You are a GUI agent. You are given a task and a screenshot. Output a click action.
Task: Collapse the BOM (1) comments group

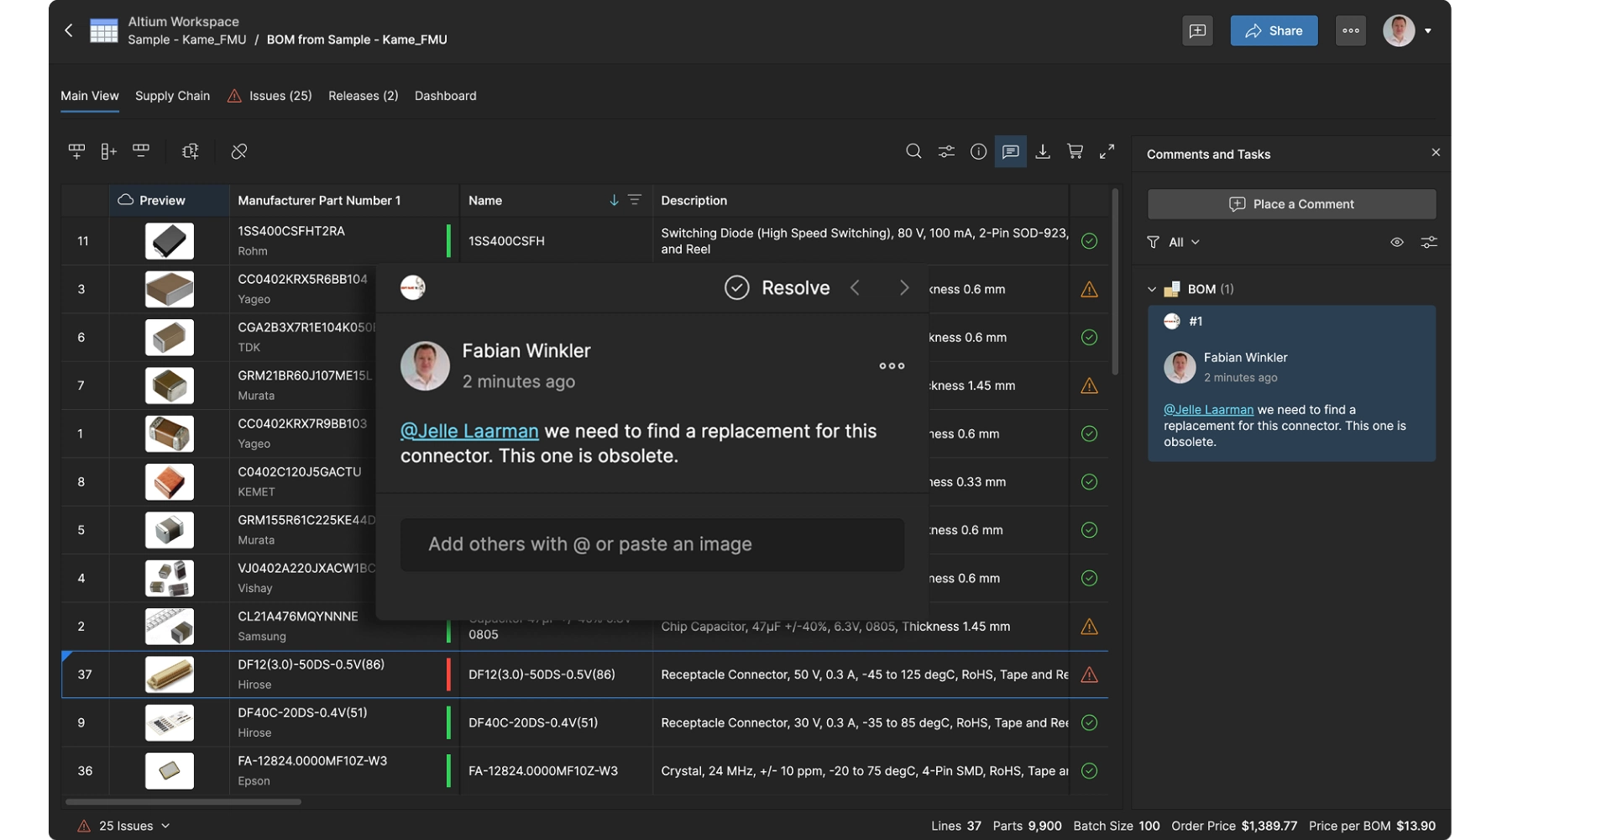coord(1152,289)
